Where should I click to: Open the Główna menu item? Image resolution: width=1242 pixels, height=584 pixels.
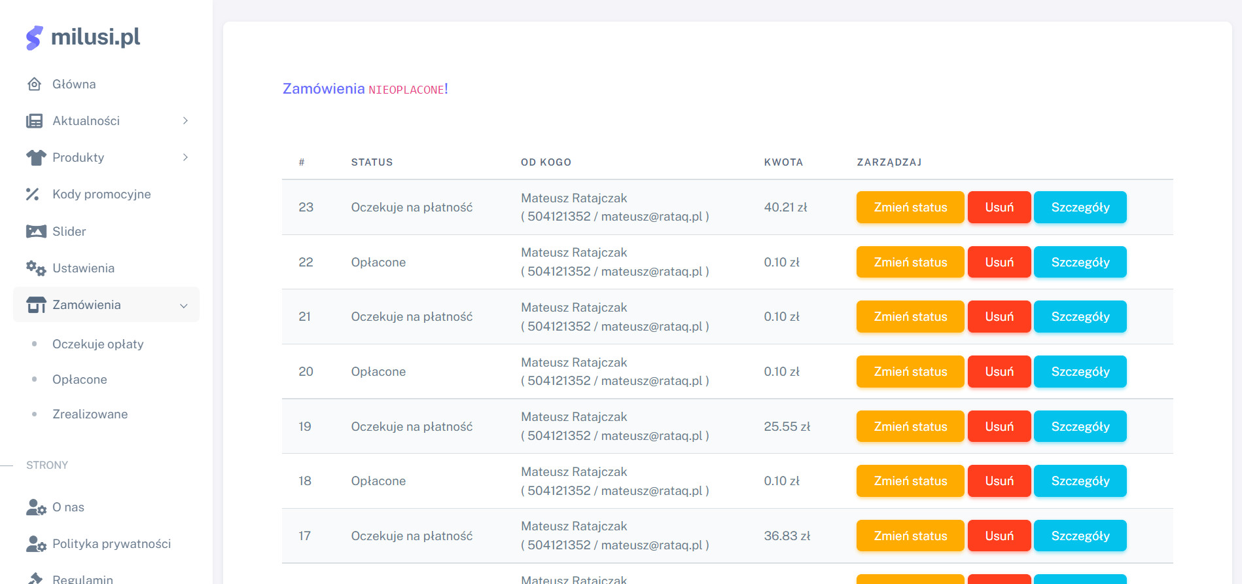[106, 84]
